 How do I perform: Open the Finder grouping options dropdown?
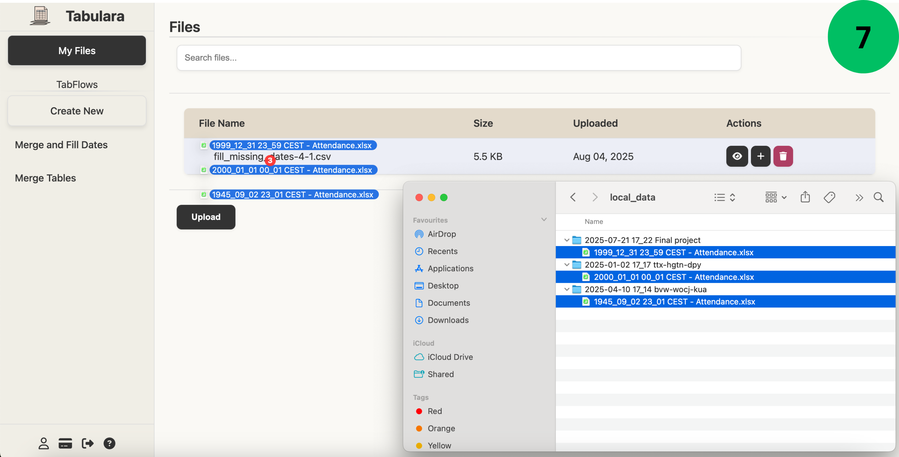(x=775, y=197)
